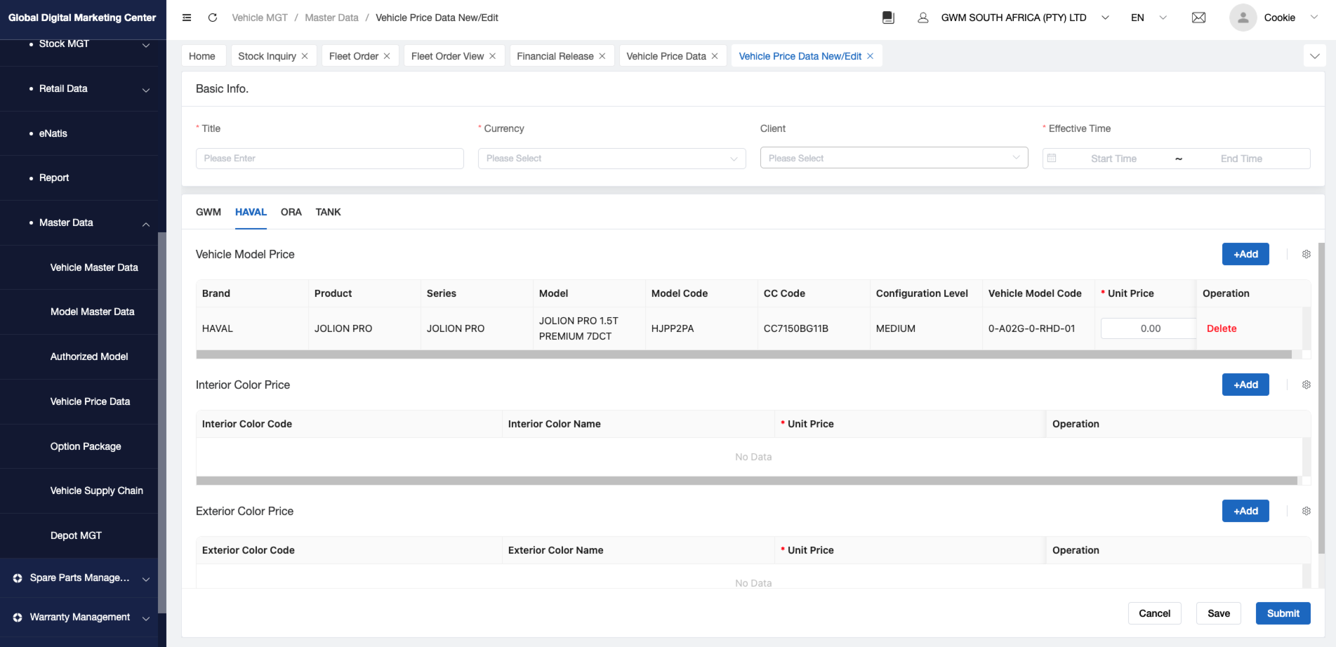Click the Start Time field
Screen dimensions: 1336x647
[1113, 159]
